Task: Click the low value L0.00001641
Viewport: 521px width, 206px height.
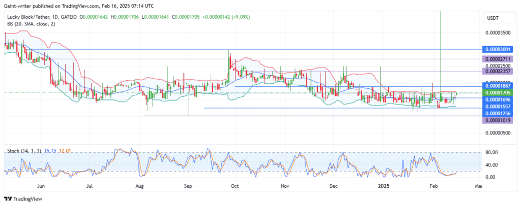Action: pyautogui.click(x=156, y=17)
